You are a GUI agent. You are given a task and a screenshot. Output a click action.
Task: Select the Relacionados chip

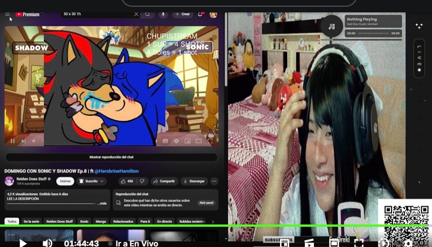coord(123,221)
